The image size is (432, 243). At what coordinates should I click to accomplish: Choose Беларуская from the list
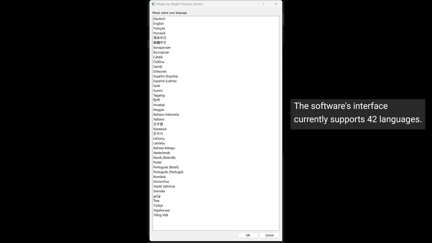click(162, 48)
